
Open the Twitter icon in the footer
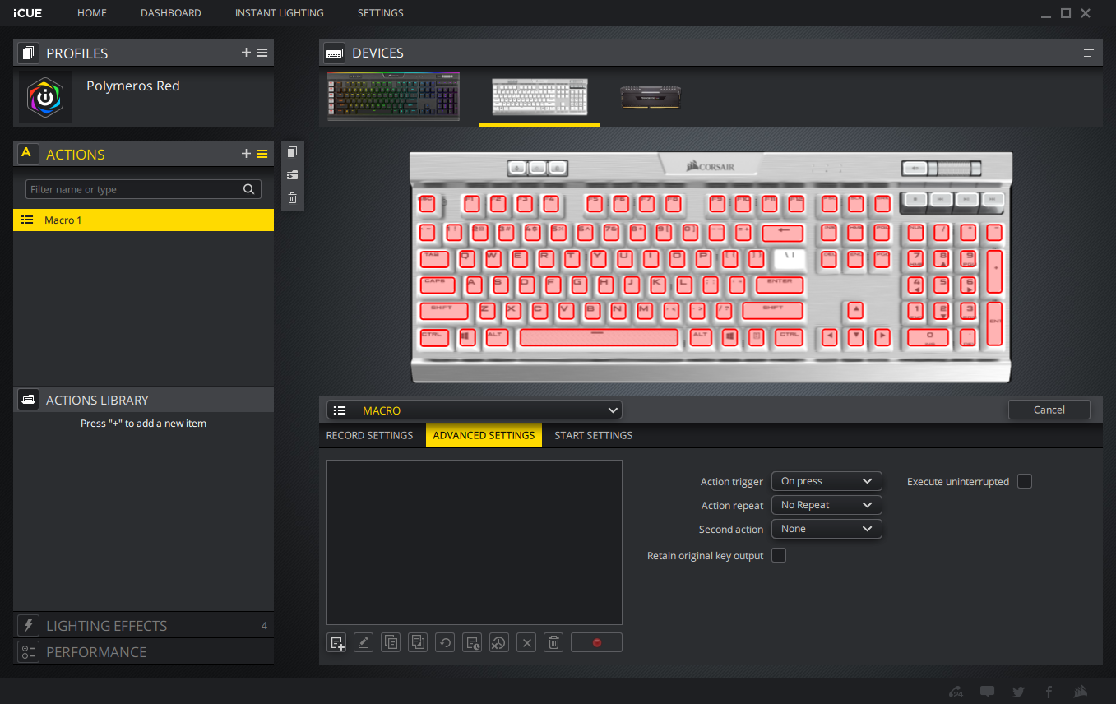tap(1018, 692)
